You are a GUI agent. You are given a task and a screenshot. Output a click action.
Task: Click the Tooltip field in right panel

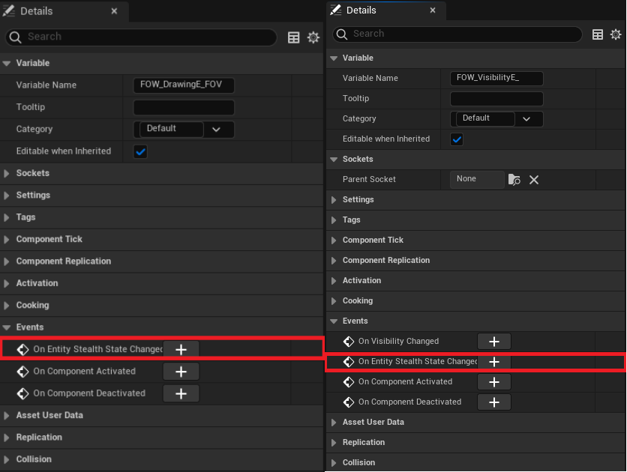tap(496, 99)
